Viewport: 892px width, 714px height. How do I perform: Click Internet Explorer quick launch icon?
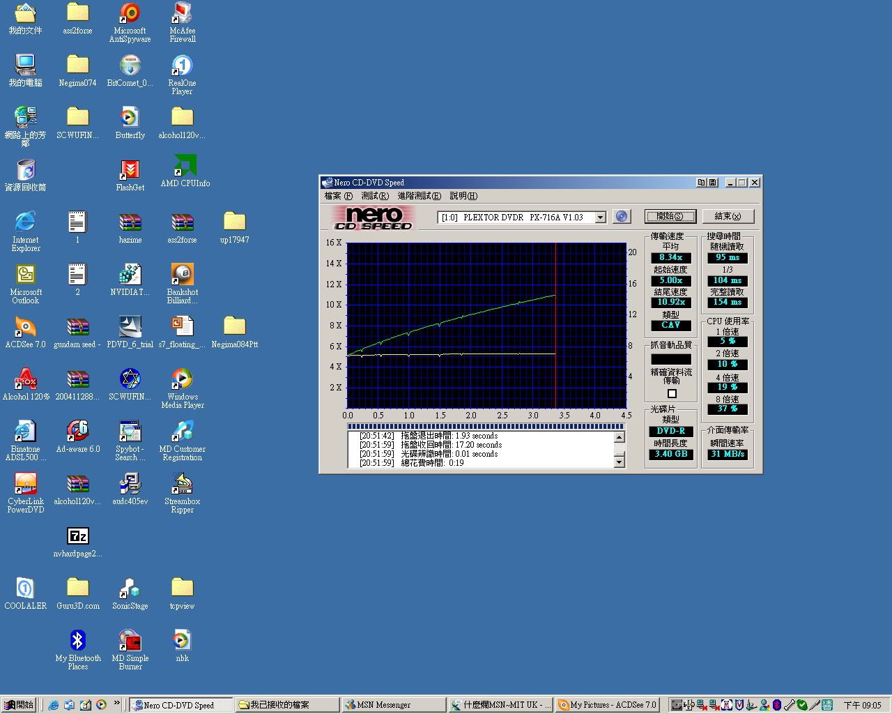tap(54, 705)
